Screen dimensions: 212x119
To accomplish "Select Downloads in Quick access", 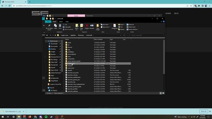I will coord(54,44).
